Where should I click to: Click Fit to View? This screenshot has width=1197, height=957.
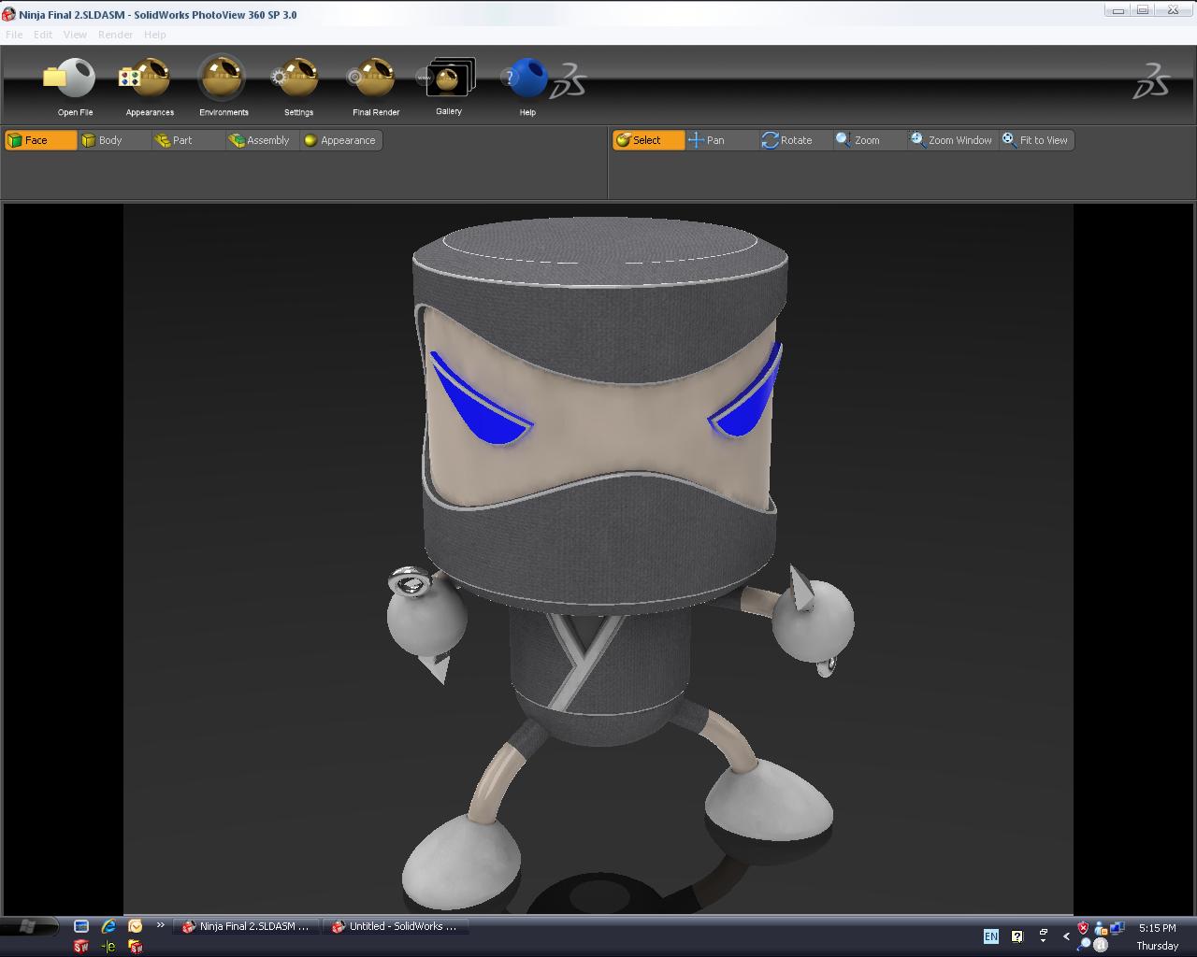pyautogui.click(x=1036, y=140)
